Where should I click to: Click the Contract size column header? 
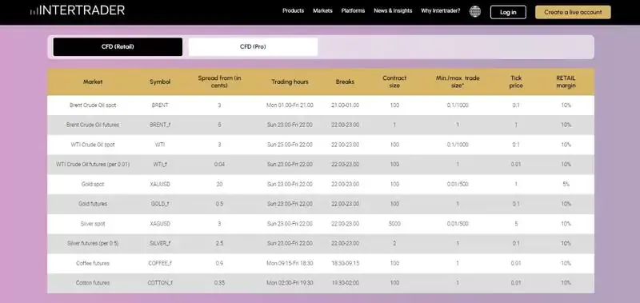(x=394, y=82)
